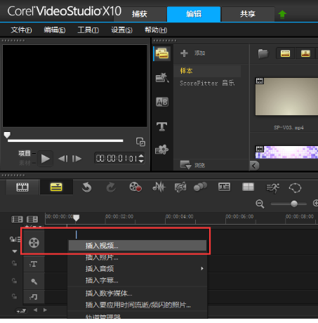Launch the Track Motion running figure icon

pos(273,188)
